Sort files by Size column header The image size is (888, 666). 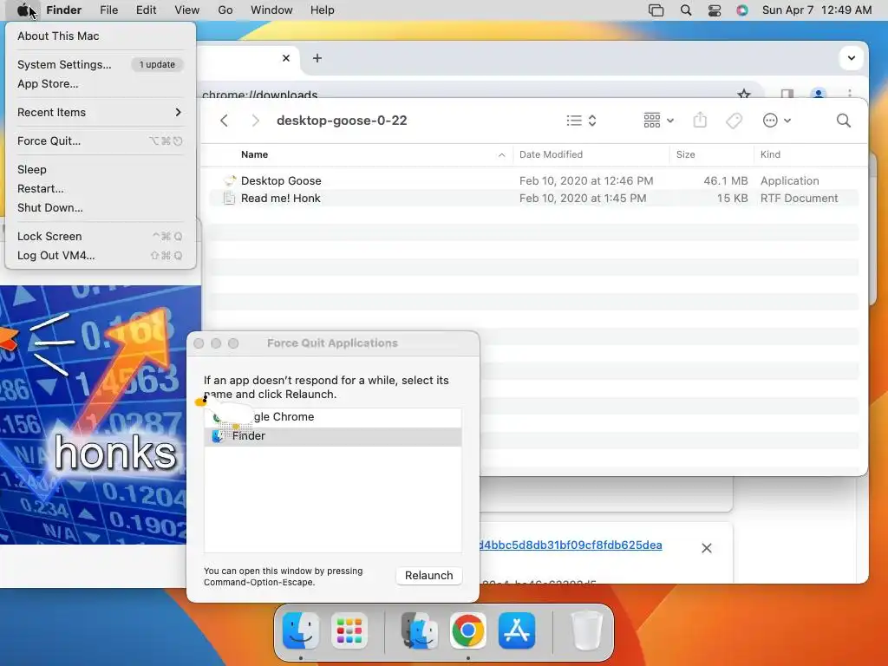coord(685,154)
